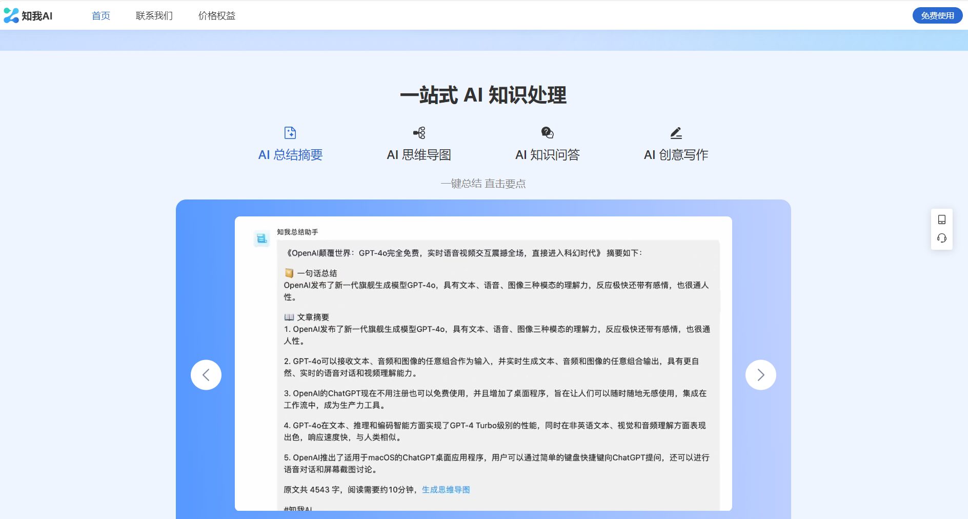This screenshot has width=968, height=519.
Task: Go to previous slide with left chevron
Action: tap(206, 375)
